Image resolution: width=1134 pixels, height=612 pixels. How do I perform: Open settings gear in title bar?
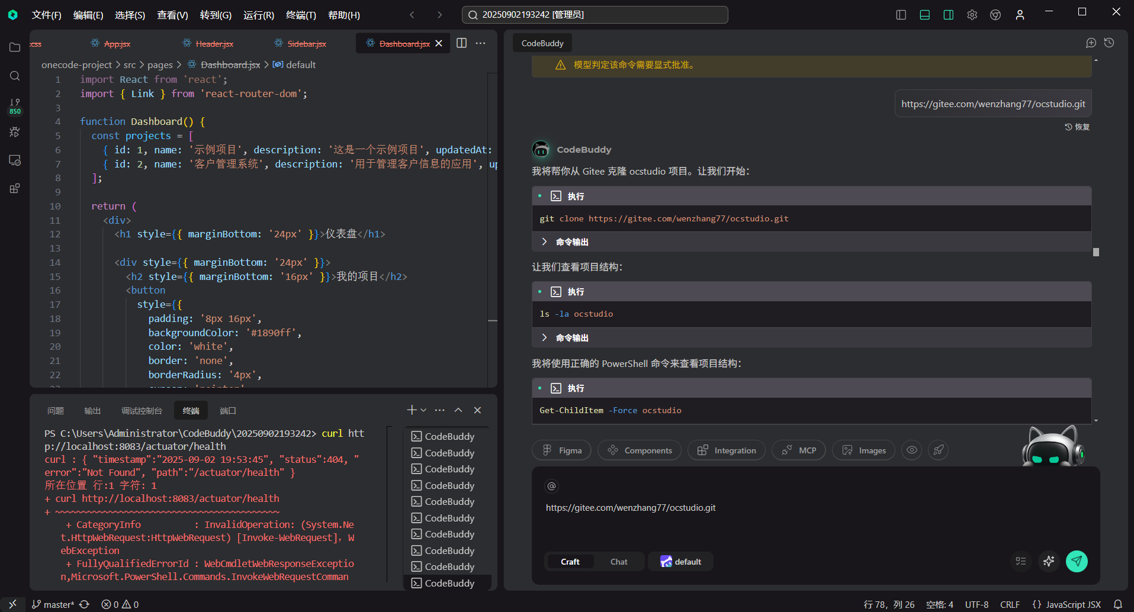tap(972, 15)
